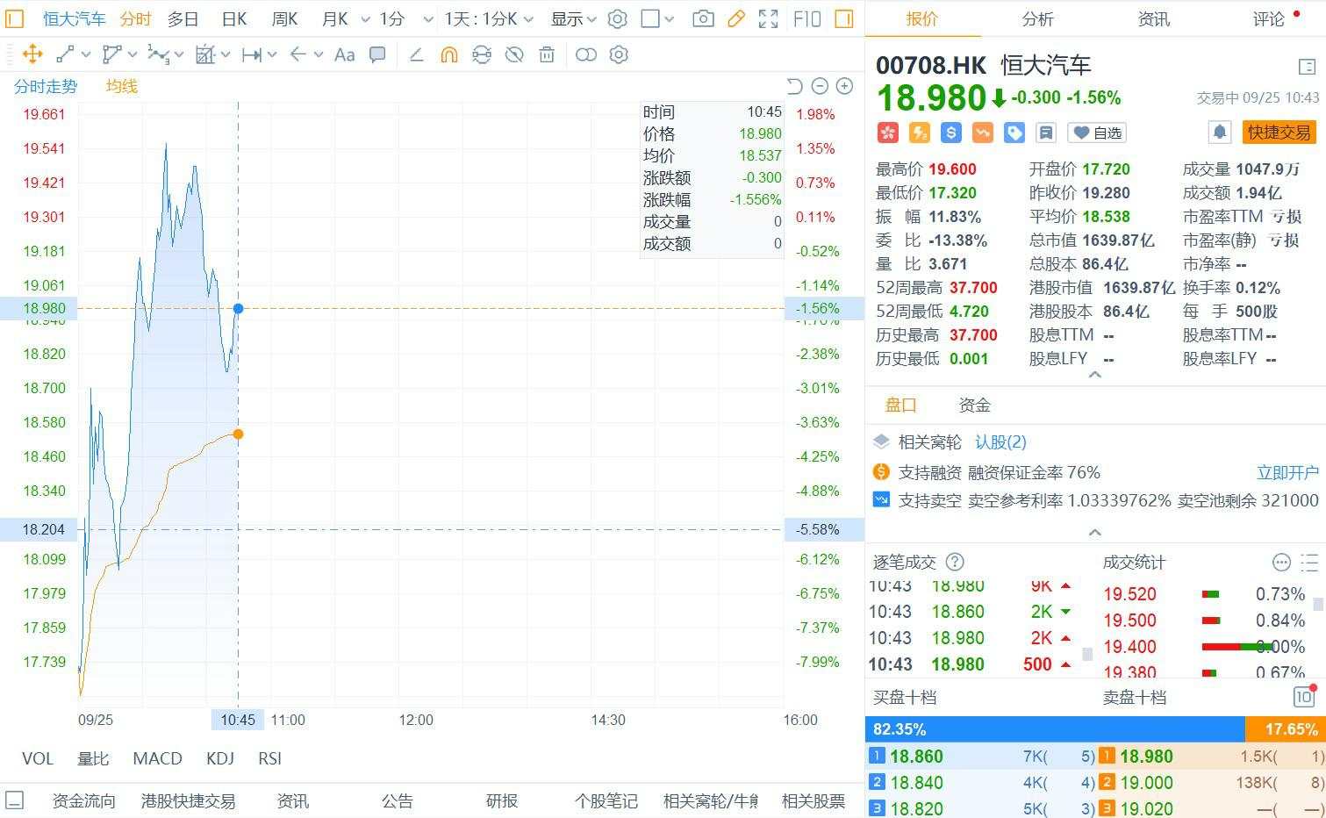
Task: Toggle 自选 watchlist heart button
Action: 1097,133
